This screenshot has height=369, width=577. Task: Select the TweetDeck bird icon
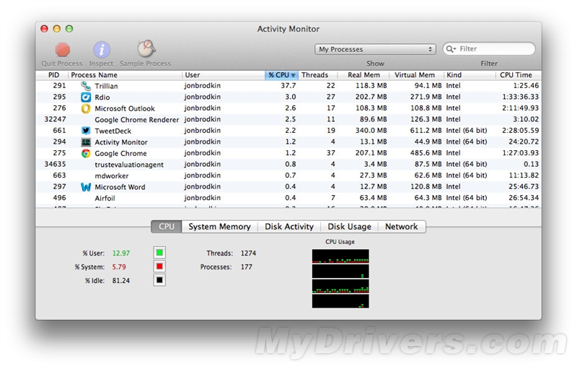coord(86,131)
